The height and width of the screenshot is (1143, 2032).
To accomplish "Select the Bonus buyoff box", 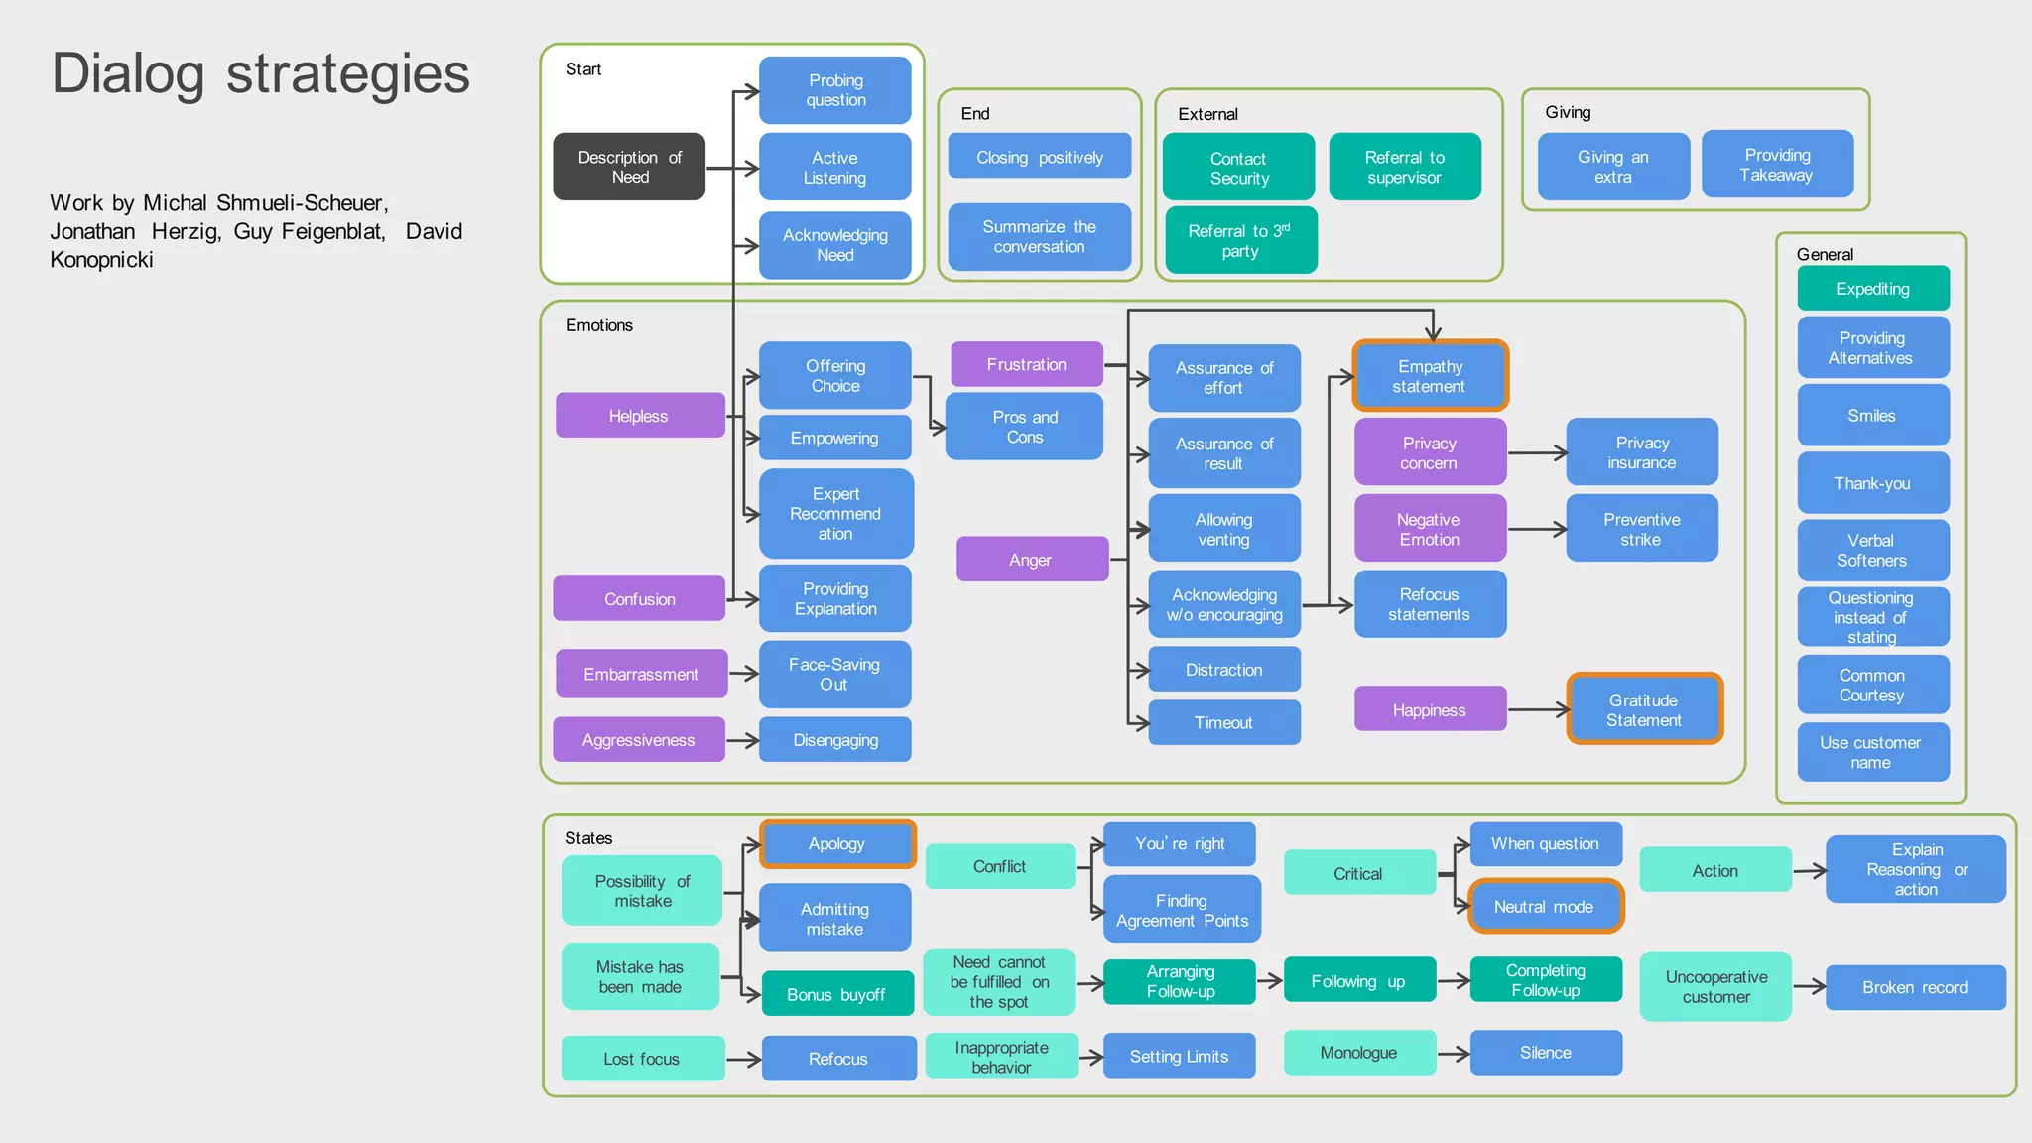I will [836, 994].
